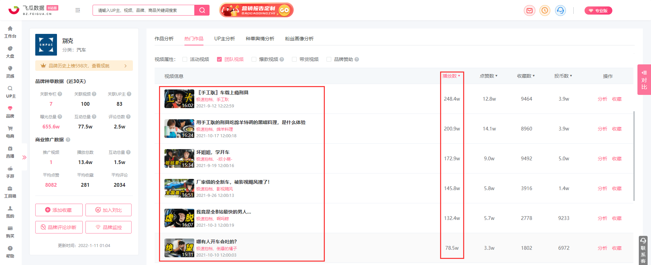Switch to the 种草舆情分析 tab
Screen dimensions: 651x265
260,39
